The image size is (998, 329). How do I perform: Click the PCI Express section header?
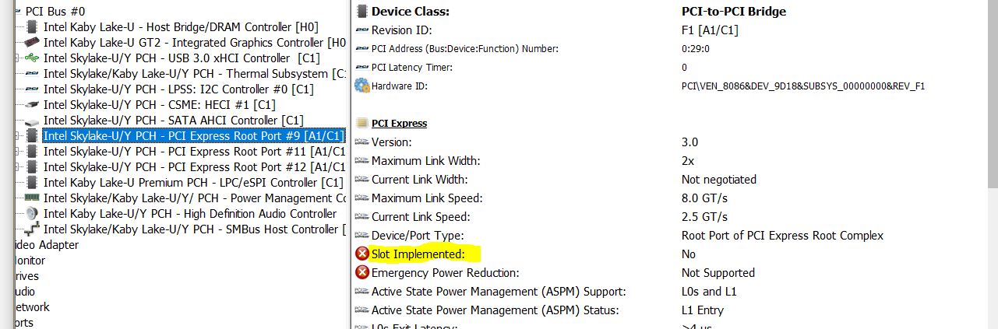coord(399,123)
